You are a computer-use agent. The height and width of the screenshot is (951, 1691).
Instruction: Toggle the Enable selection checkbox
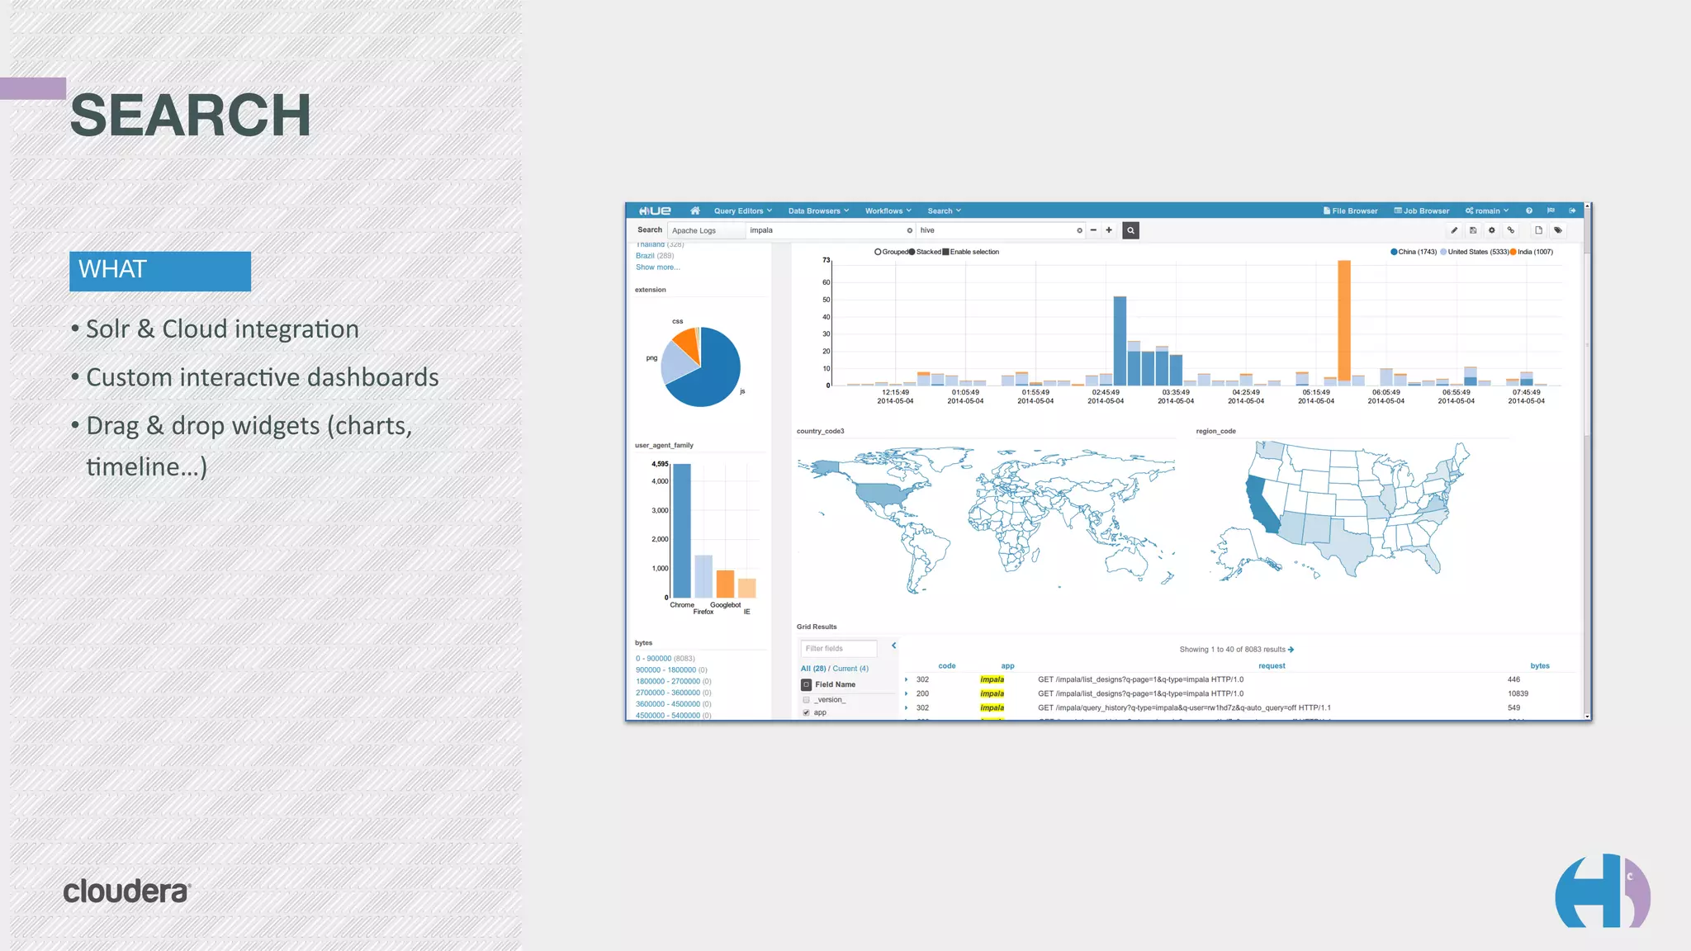pos(946,252)
